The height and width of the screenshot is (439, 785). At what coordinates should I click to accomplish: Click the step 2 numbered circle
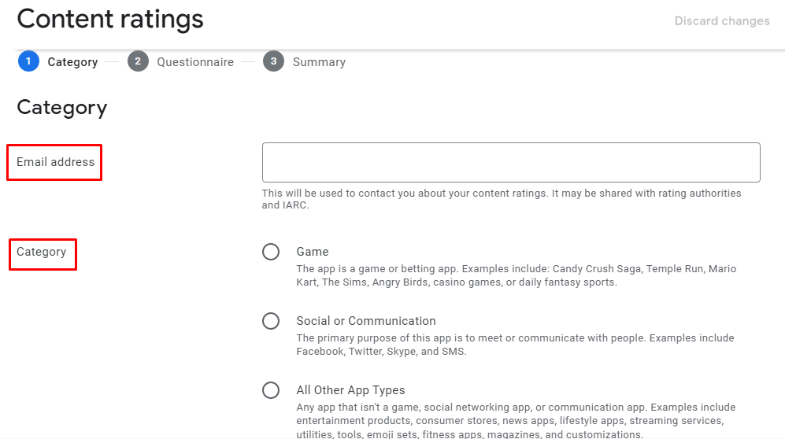pyautogui.click(x=138, y=61)
